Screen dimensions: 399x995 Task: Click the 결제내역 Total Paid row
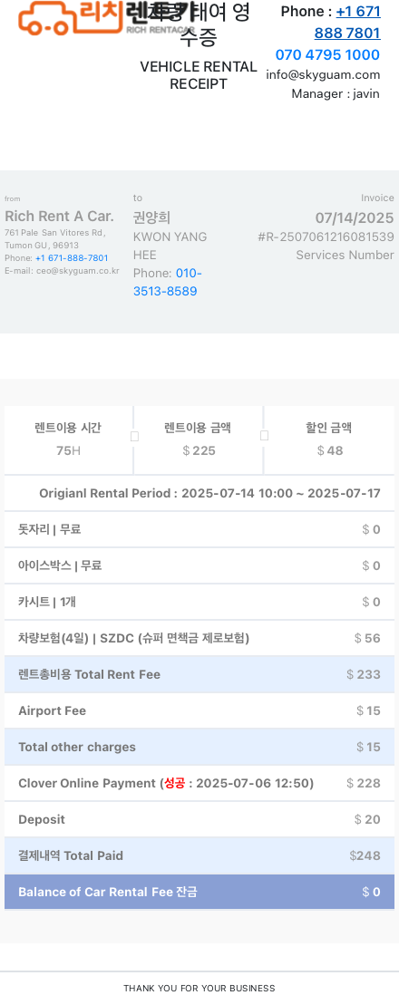[x=199, y=856]
